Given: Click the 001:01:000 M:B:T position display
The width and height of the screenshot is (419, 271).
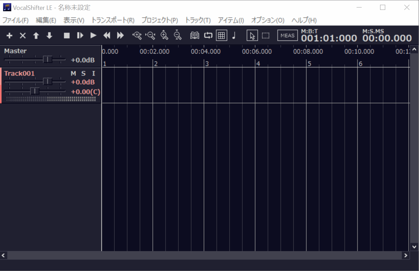Looking at the screenshot, I should (329, 38).
